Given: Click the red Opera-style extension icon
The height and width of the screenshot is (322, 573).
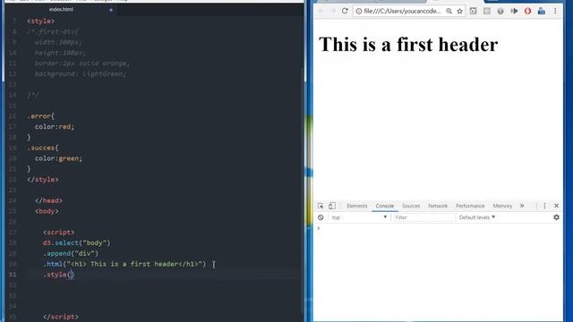Looking at the screenshot, I should point(527,12).
